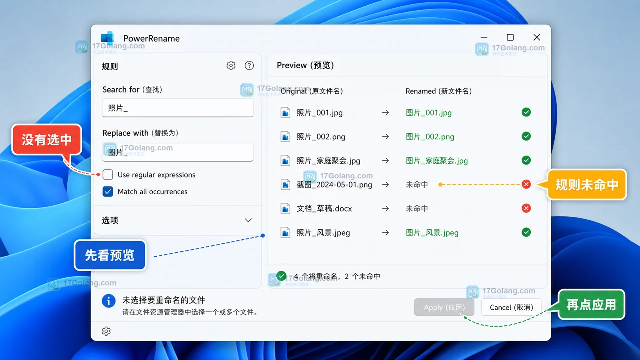Enable Use regular expressions checkbox

(108, 175)
